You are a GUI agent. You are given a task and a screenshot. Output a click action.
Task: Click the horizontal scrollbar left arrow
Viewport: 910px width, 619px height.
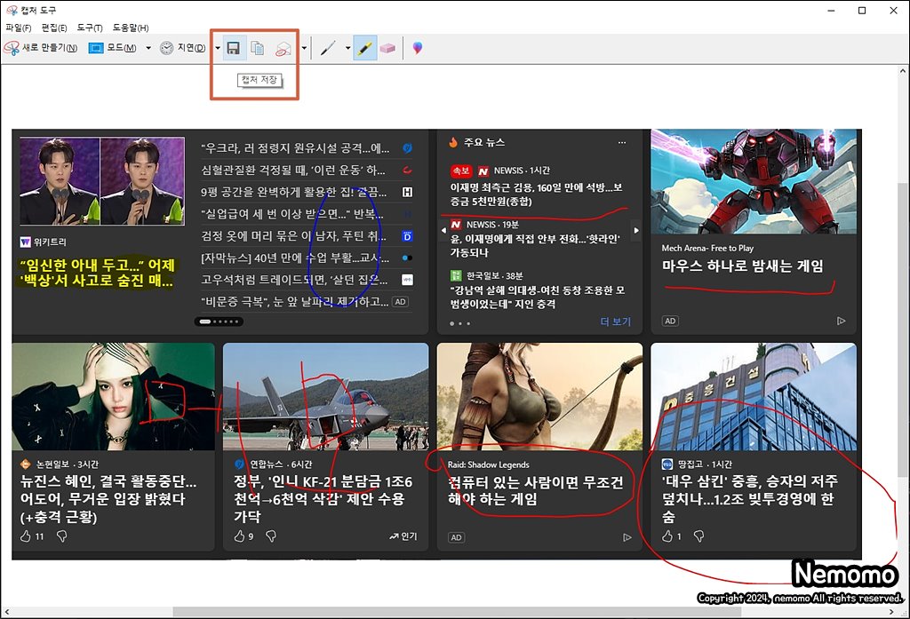tap(6, 612)
